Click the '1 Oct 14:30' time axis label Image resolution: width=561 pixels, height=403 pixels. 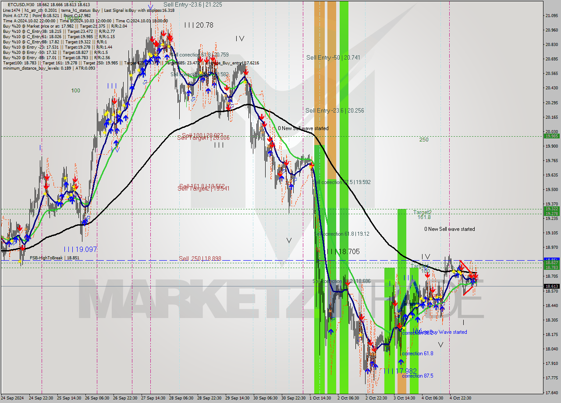pos(320,398)
